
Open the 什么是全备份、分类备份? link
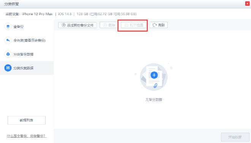pyautogui.click(x=27, y=136)
